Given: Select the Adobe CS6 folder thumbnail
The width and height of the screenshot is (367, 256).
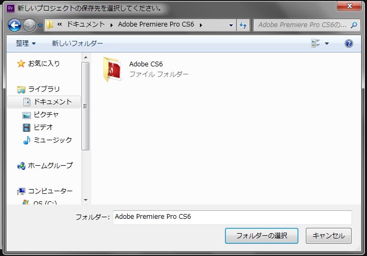Looking at the screenshot, I should click(113, 70).
